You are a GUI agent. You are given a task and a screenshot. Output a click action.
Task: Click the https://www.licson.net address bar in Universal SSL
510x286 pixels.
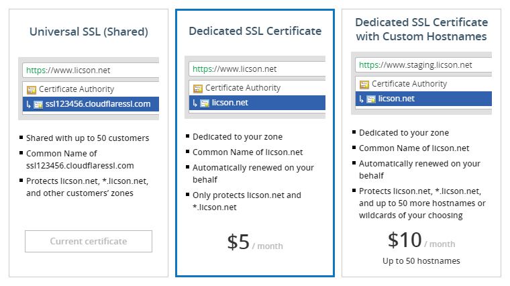point(91,70)
